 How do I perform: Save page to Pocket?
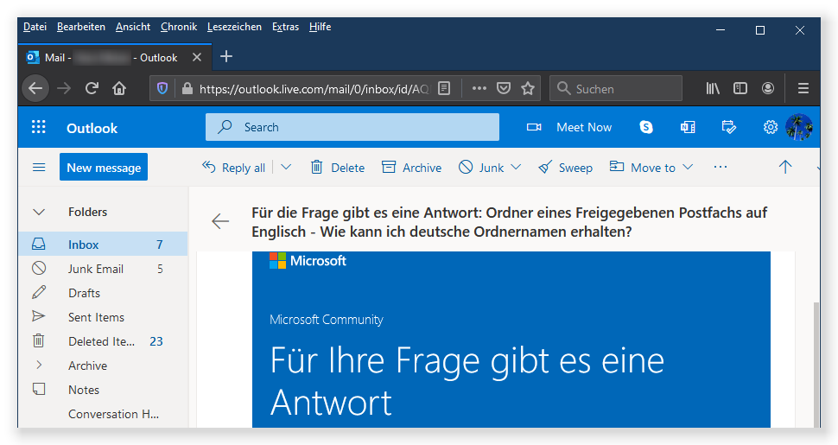pos(504,88)
